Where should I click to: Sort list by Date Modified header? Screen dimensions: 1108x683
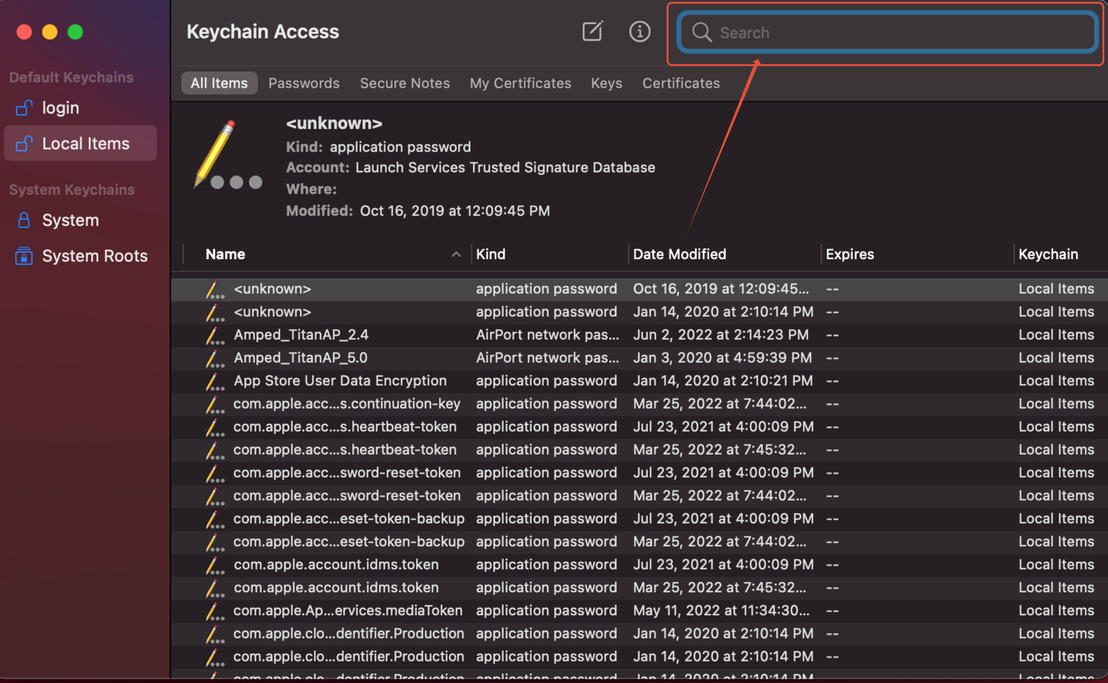679,254
